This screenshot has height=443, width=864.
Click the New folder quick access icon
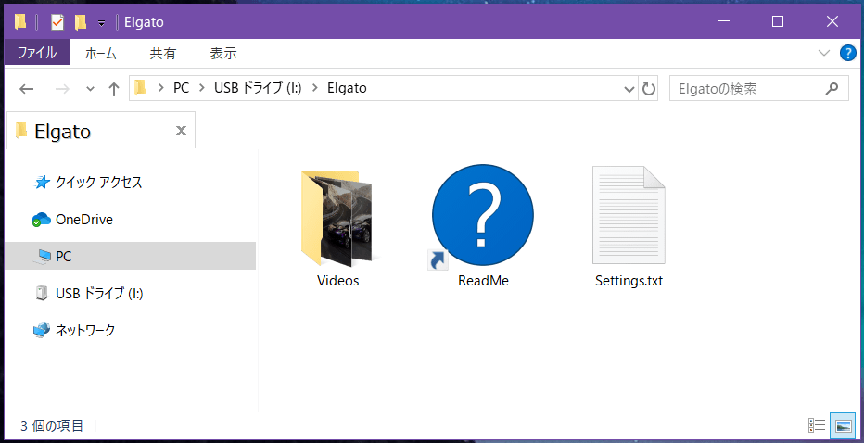(81, 22)
